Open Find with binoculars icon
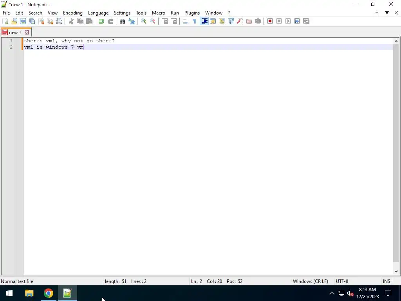Image resolution: width=401 pixels, height=301 pixels. (122, 21)
